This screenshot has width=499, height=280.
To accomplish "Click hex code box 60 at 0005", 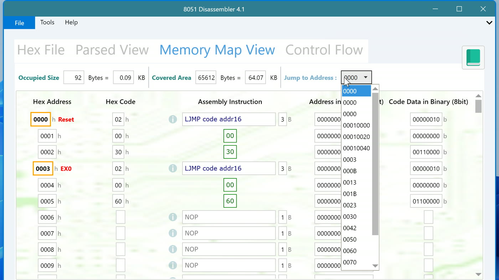I will click(x=118, y=201).
